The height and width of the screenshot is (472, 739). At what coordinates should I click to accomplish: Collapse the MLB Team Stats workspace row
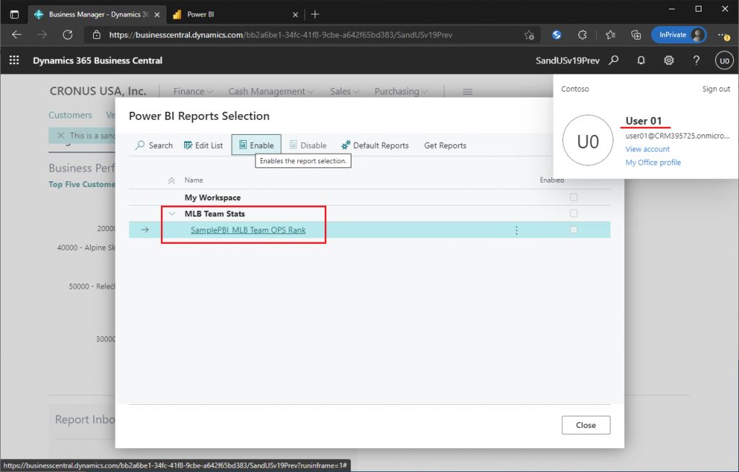pyautogui.click(x=172, y=214)
